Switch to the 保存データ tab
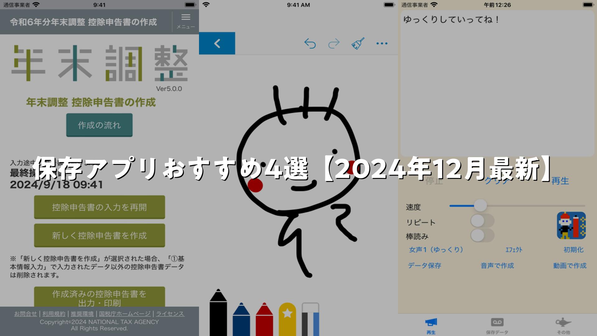 click(x=497, y=326)
